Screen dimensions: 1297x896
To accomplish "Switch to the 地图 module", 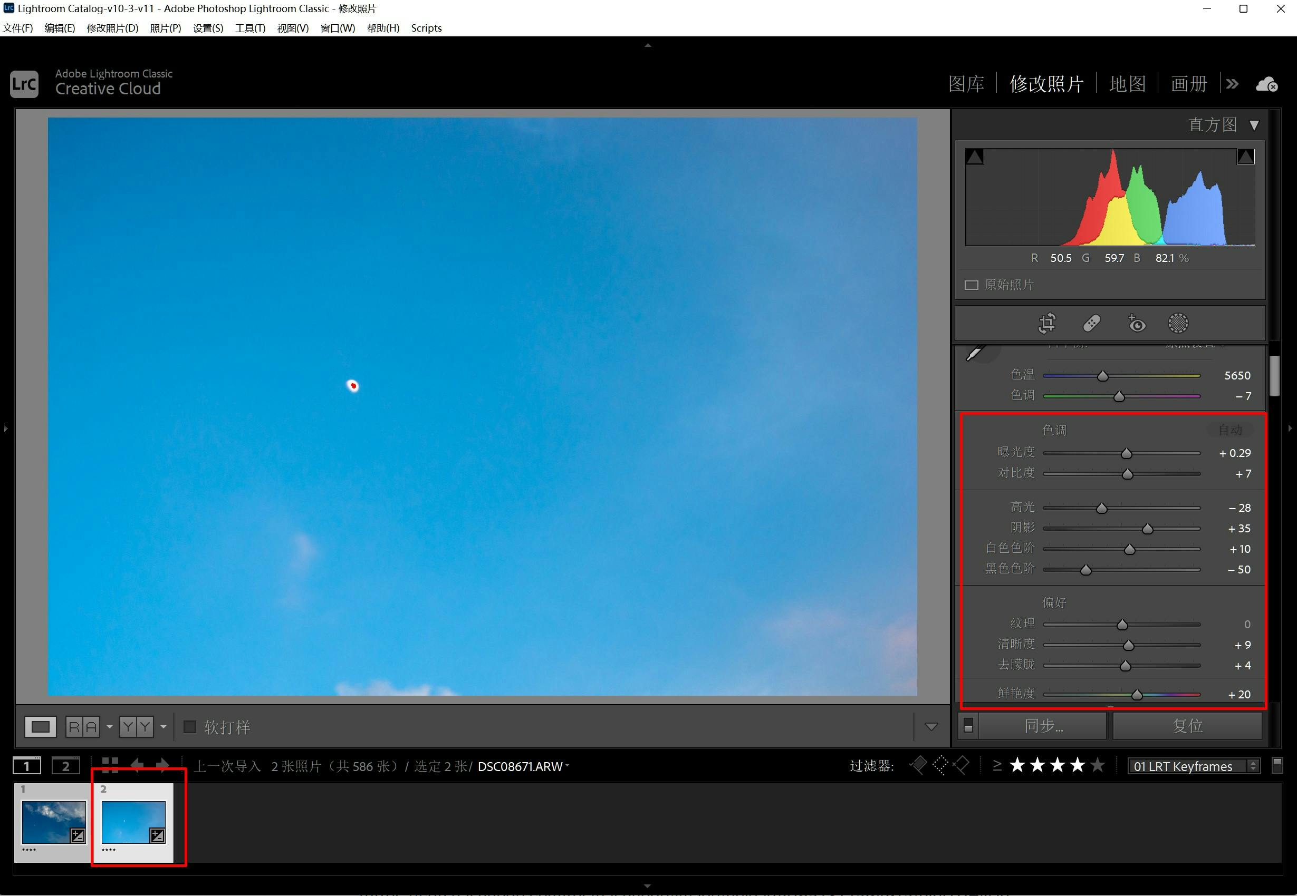I will (x=1127, y=84).
